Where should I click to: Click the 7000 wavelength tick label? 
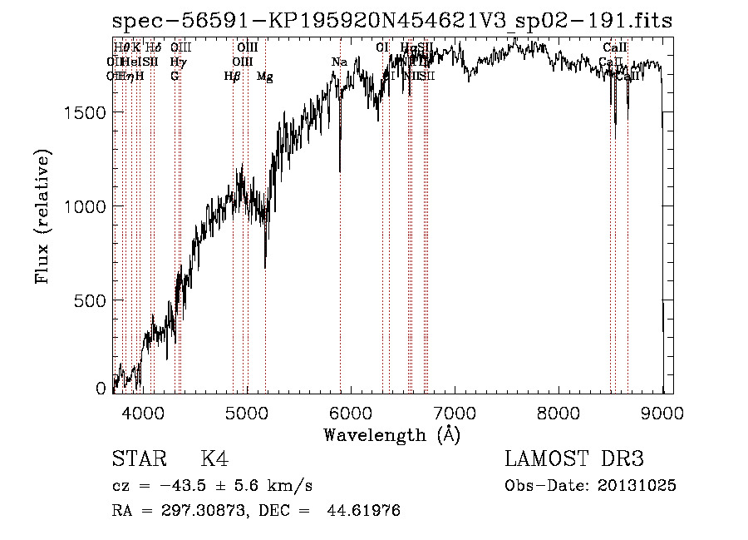point(454,412)
